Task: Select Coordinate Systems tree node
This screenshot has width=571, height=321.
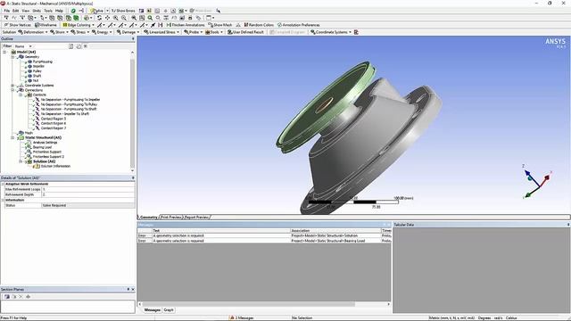Action: pyautogui.click(x=39, y=86)
